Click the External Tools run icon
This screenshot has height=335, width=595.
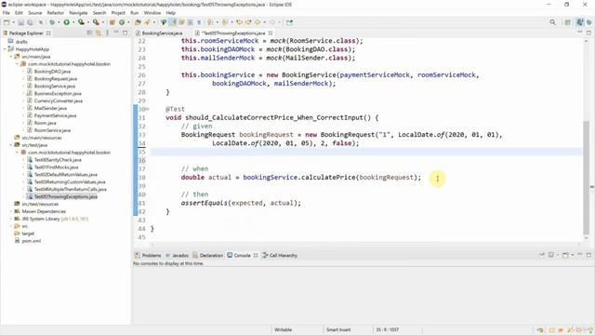(x=96, y=22)
